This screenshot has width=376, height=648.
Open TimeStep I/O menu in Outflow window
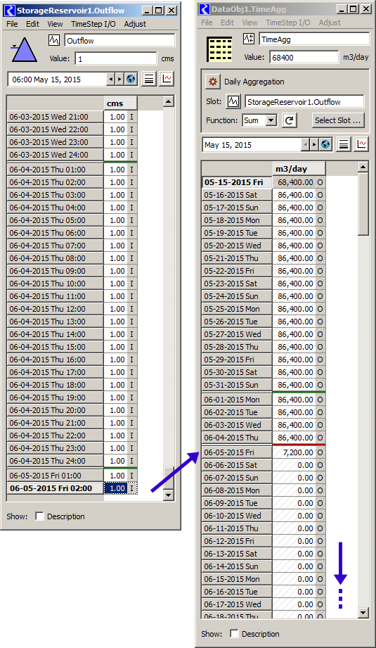(93, 24)
